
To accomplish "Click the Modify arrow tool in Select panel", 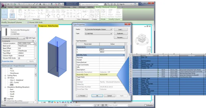I will (4, 13).
